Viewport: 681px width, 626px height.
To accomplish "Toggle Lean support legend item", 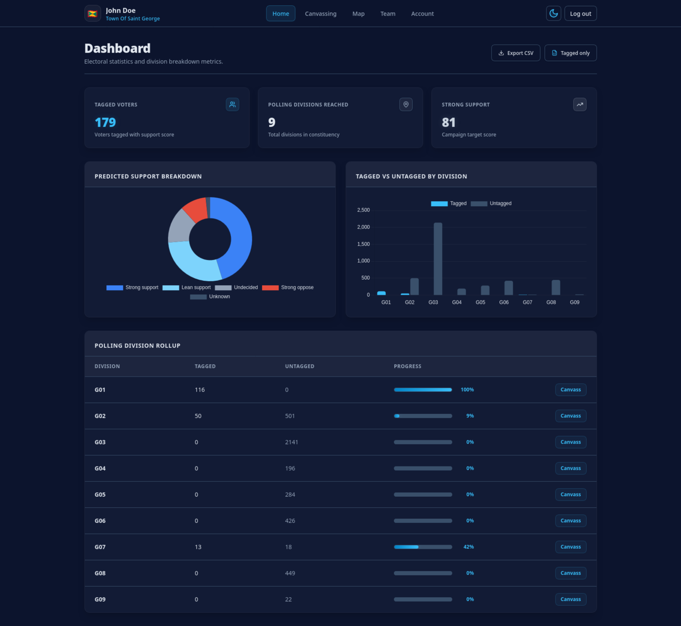I will (187, 288).
